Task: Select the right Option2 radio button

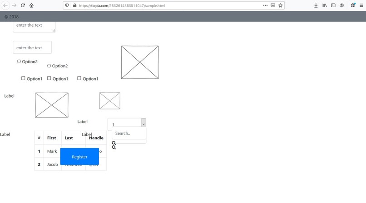Action: click(x=49, y=66)
